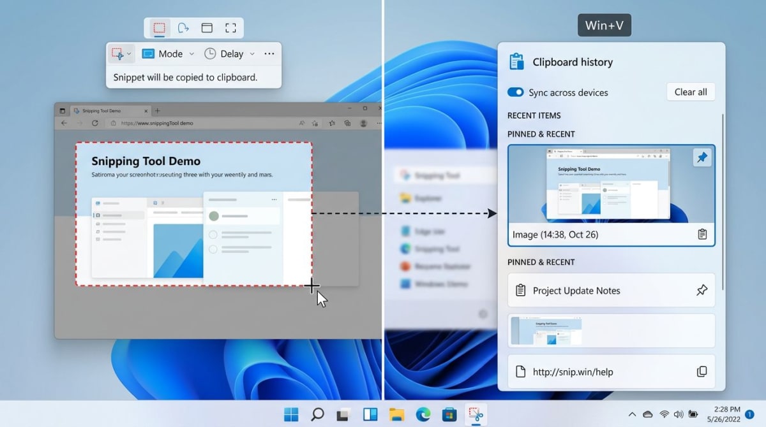Click the Clear all button
Image resolution: width=766 pixels, height=427 pixels.
tap(691, 92)
